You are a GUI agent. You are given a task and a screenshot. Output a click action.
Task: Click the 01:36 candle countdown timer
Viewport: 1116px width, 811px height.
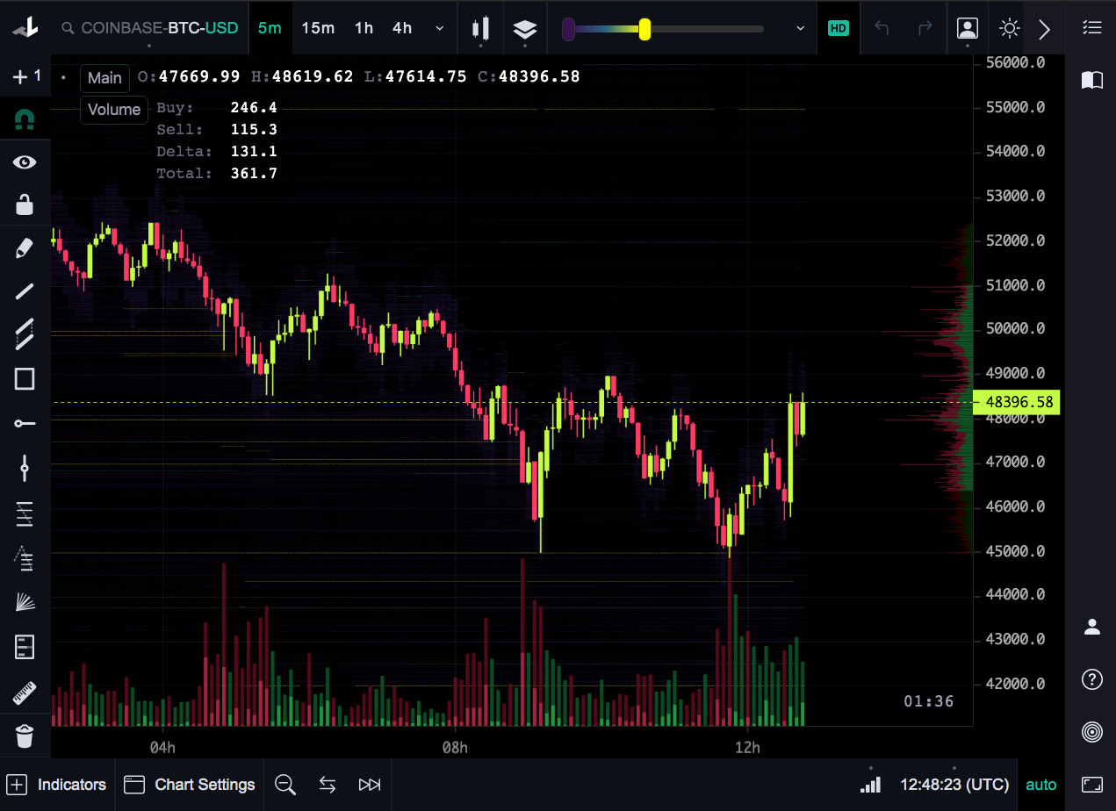pos(928,701)
